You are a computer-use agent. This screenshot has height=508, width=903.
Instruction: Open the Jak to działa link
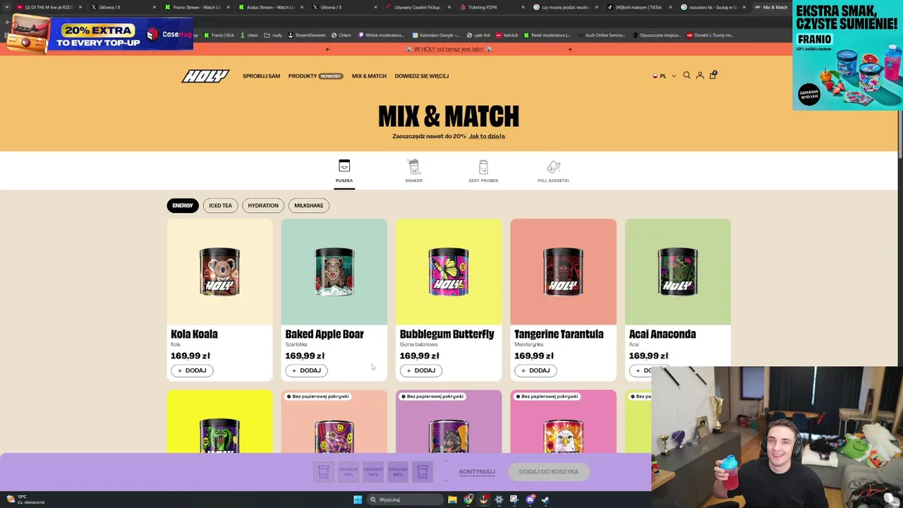(487, 136)
